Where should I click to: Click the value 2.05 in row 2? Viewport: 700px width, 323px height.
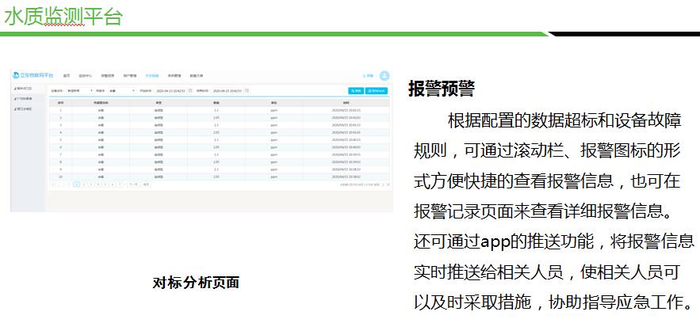point(216,118)
